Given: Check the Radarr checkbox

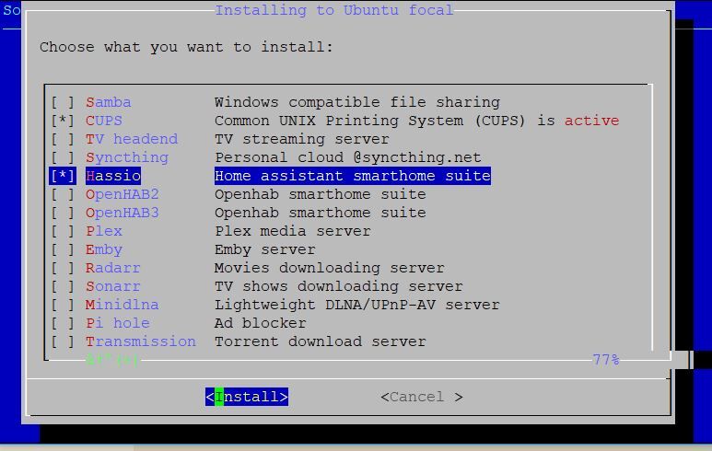Looking at the screenshot, I should (x=63, y=268).
